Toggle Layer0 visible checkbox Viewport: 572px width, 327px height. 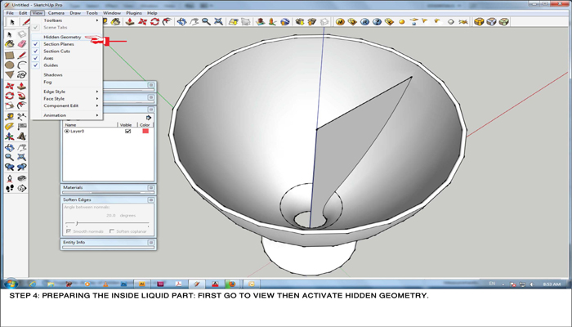(x=127, y=131)
